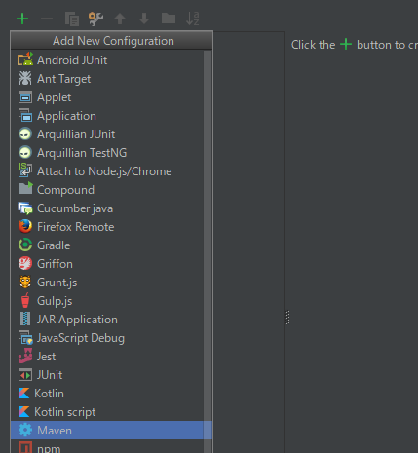Choose the Griffon entry

[x=107, y=264]
